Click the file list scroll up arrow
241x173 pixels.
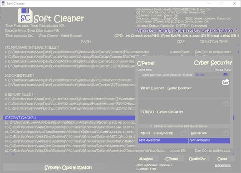[x=238, y=46]
